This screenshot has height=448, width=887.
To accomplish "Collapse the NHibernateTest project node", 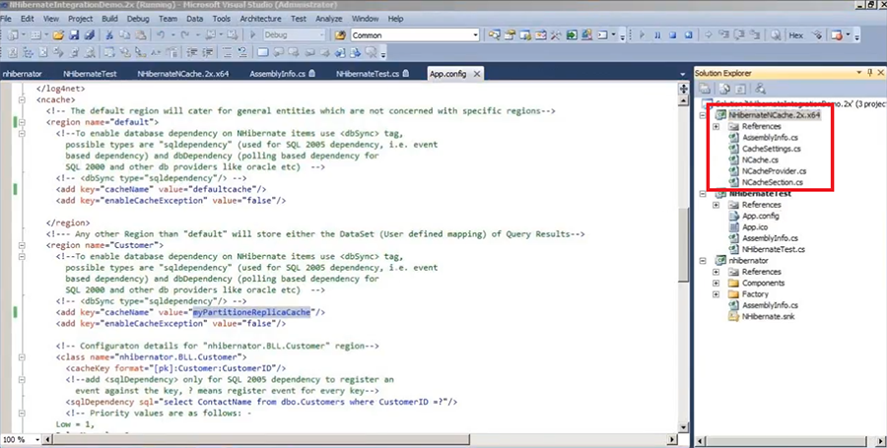I will 703,194.
